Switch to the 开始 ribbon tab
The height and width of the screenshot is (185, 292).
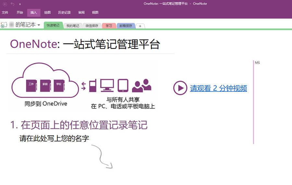coord(19,12)
